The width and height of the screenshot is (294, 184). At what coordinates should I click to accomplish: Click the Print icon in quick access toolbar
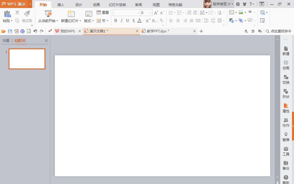point(22,31)
